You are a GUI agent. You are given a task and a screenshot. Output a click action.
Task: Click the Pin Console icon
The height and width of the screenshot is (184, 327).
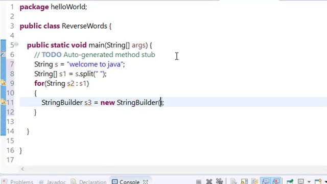pos(290,182)
